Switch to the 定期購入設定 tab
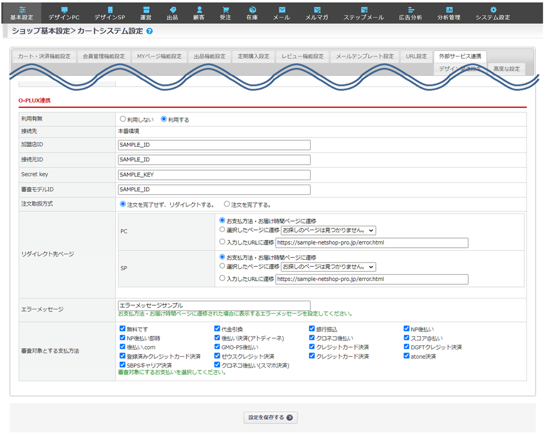Viewport: 544px width, 437px height. point(253,56)
